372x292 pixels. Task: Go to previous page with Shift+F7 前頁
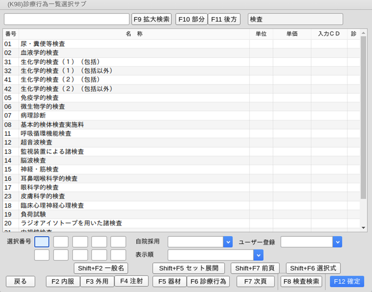(255, 268)
